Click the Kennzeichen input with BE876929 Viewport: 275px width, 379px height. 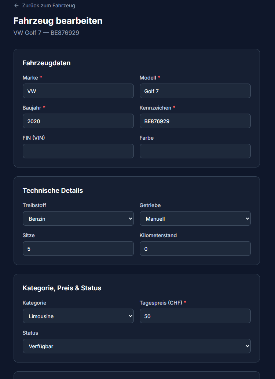coord(195,121)
